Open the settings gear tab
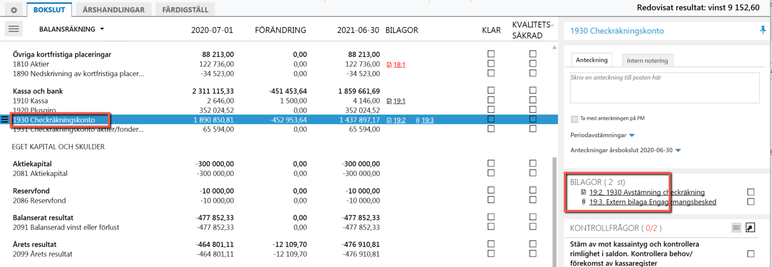Screen dimensions: 772x267 [x=13, y=9]
